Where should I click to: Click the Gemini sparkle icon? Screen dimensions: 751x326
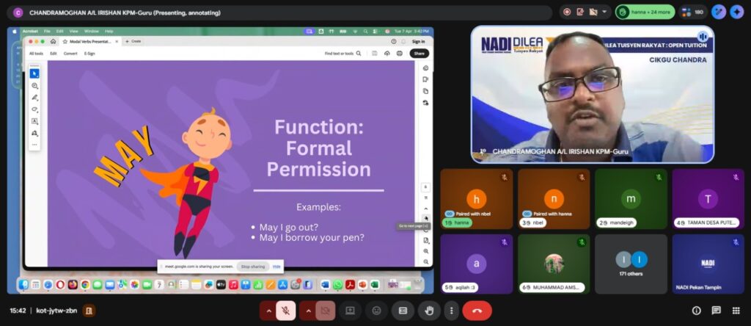click(x=736, y=12)
